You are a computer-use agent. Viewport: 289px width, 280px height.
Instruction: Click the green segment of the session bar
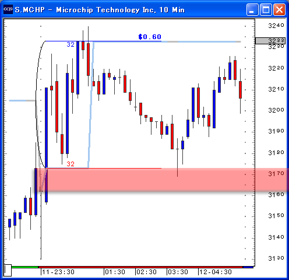25,267
